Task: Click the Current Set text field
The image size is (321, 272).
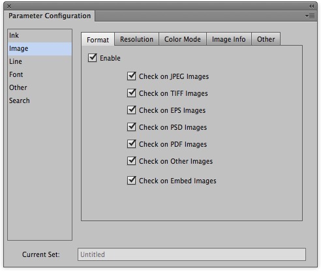Action: [x=192, y=254]
